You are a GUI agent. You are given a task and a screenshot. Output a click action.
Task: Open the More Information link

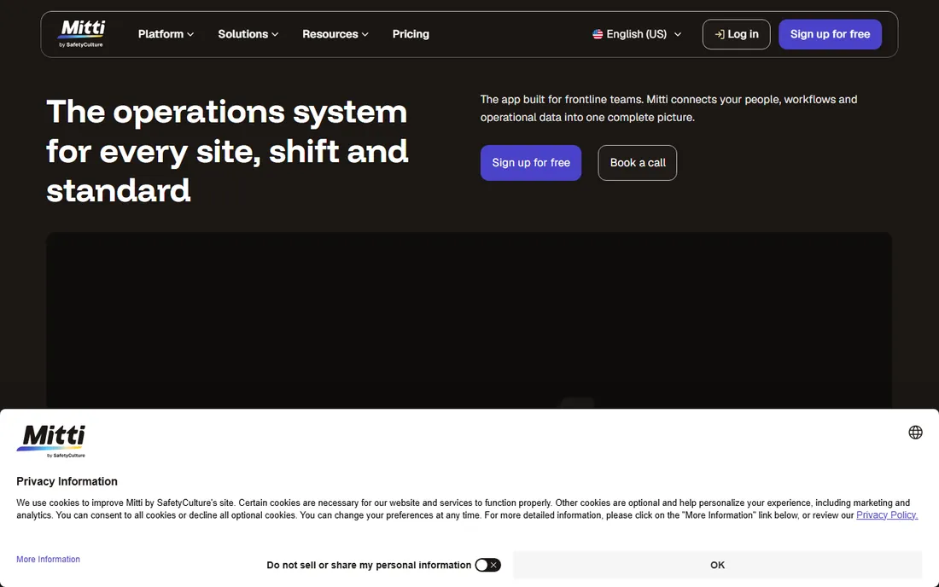click(48, 559)
